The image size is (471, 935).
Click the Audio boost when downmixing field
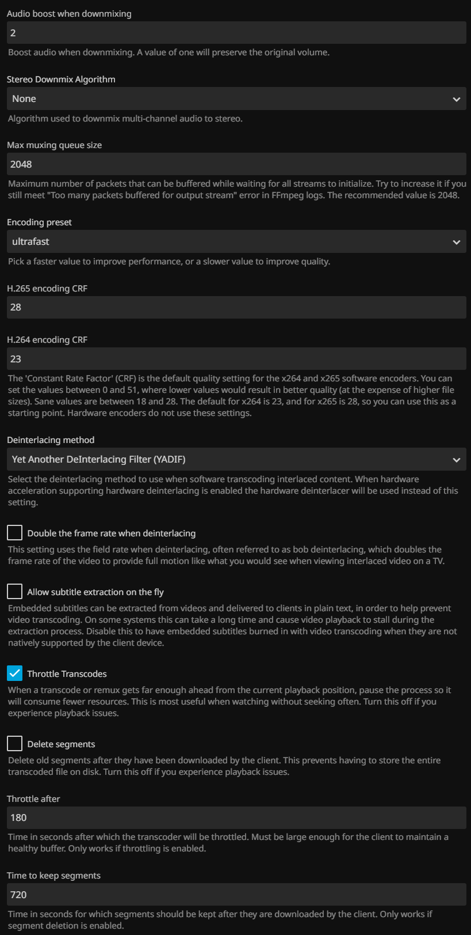coord(236,33)
